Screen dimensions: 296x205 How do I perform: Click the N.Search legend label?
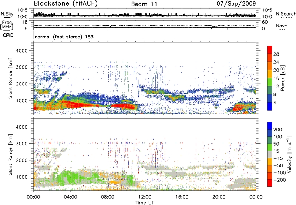point(286,14)
